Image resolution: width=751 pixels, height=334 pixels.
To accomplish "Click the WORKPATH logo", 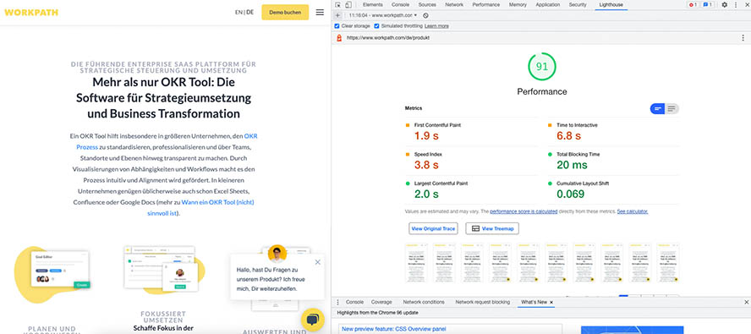I will pos(31,13).
